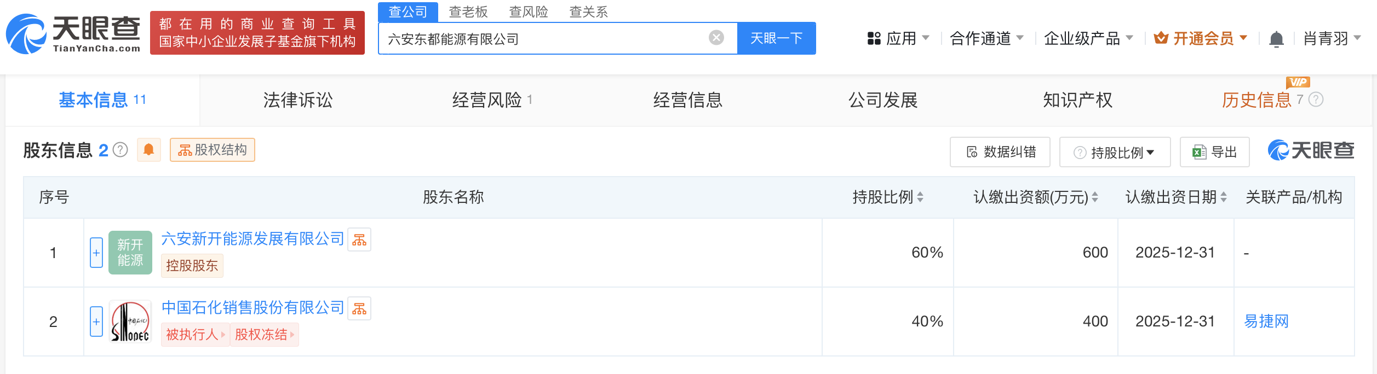Click the question mark beside 股东信息
The image size is (1377, 374).
121,149
